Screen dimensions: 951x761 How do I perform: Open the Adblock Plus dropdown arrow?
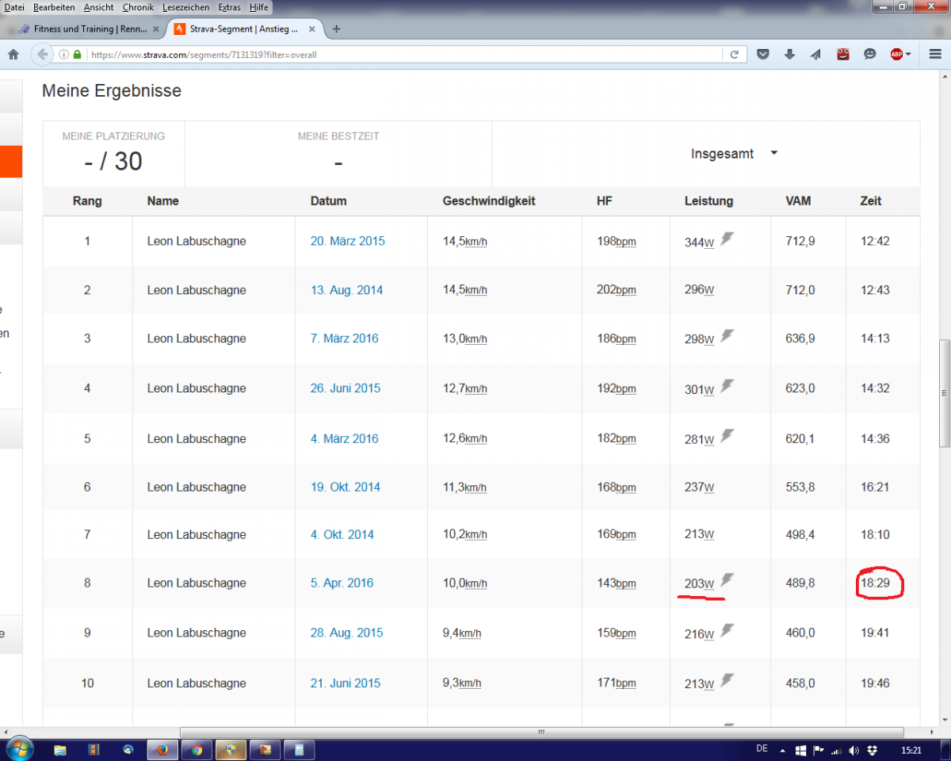[909, 55]
